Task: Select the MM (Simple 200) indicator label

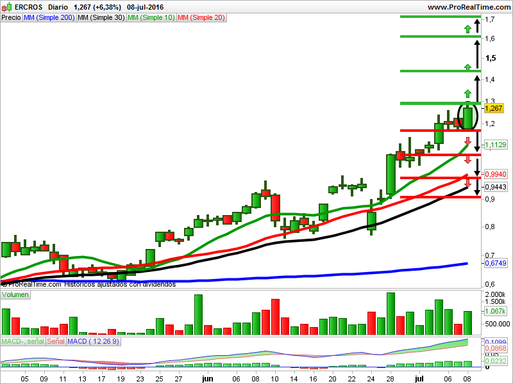Action: point(49,18)
